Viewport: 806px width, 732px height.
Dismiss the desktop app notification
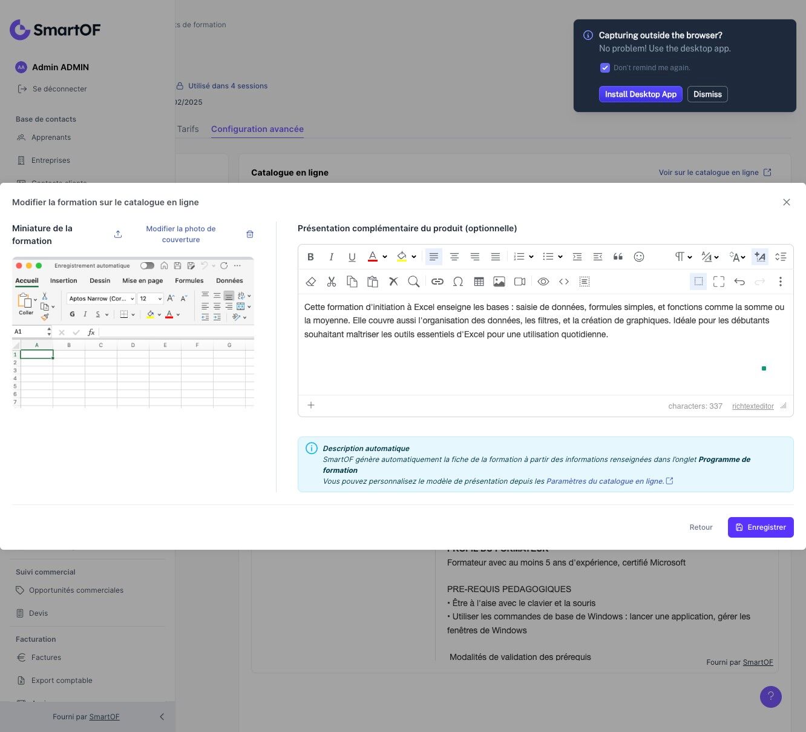707,94
